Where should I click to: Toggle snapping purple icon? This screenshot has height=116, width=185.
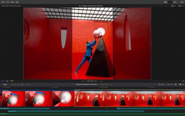(x=172, y=84)
